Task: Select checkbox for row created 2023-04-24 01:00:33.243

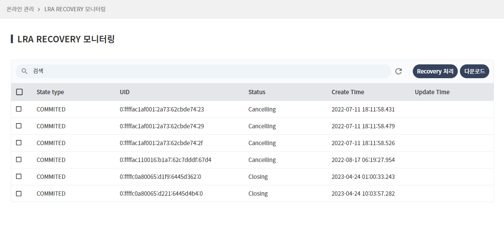Action: coord(19,177)
